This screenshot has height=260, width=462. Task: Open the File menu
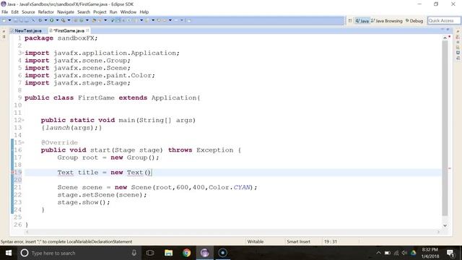pos(5,12)
